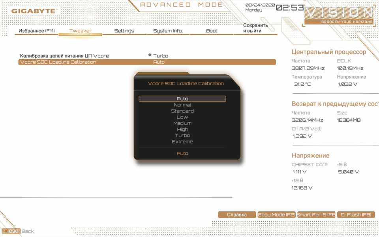Switch to the Boot tab
Screen dimensions: 379x237
click(212, 31)
